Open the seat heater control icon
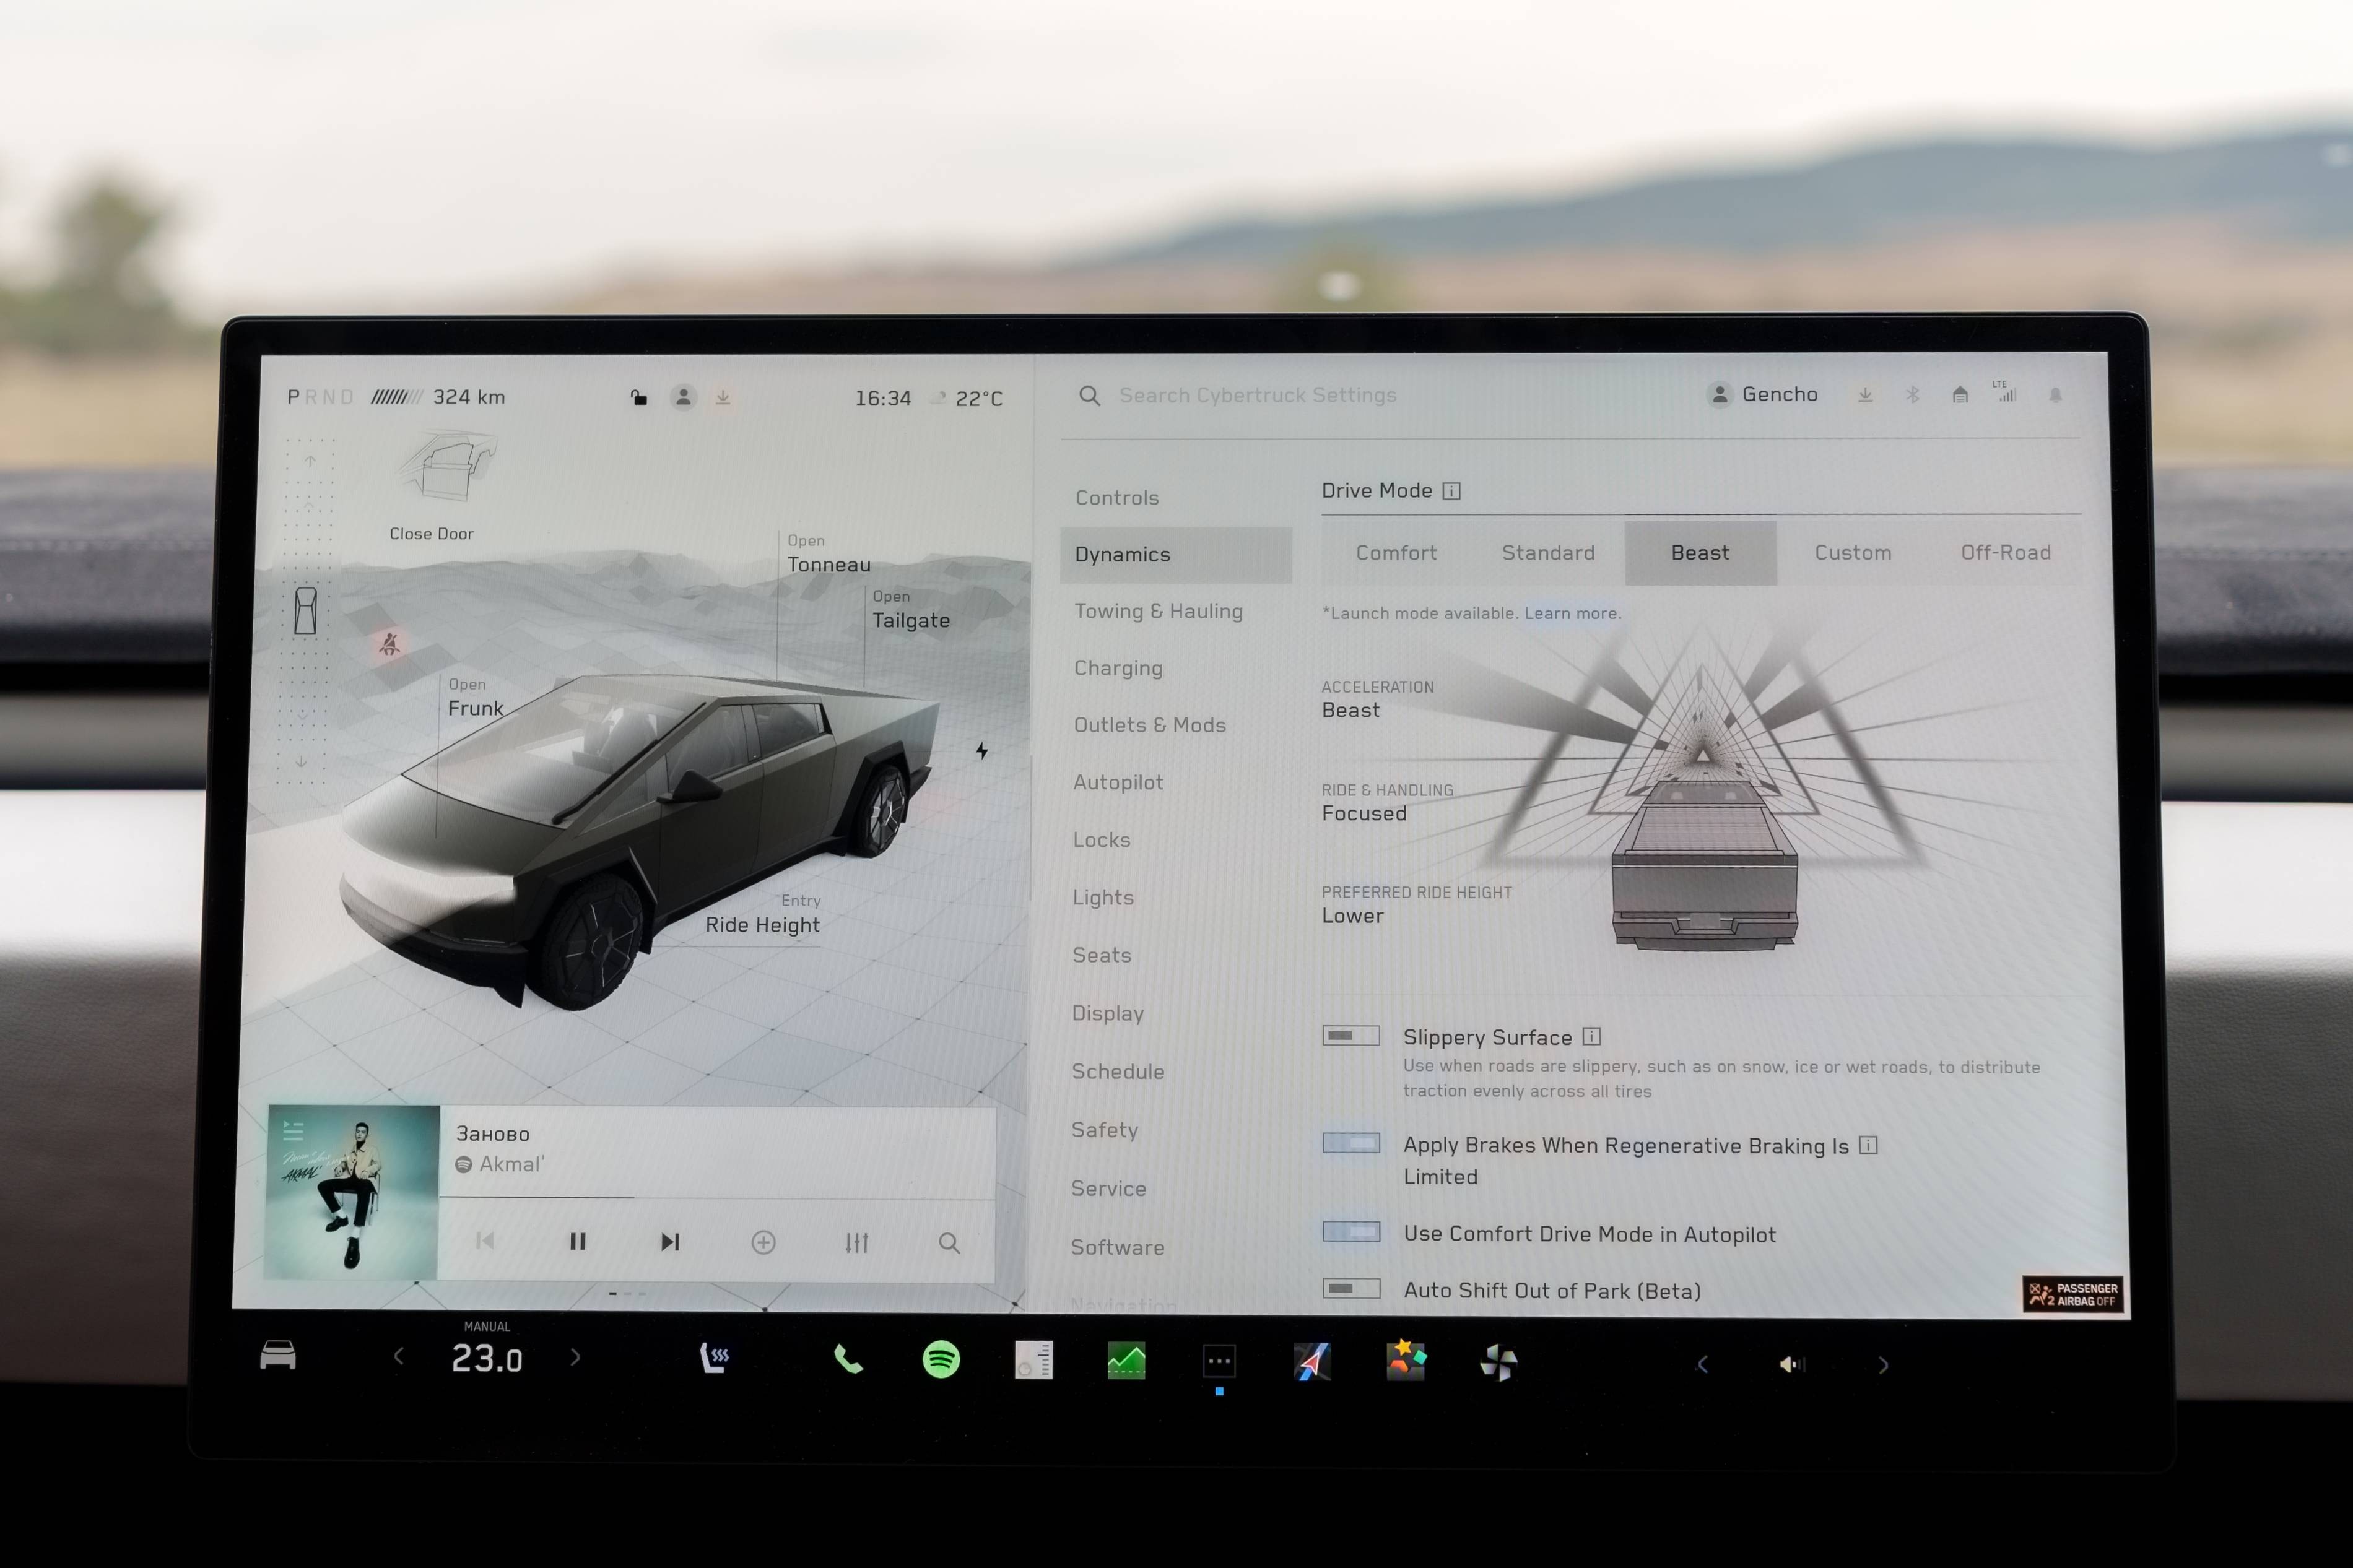This screenshot has width=2353, height=1568. (x=714, y=1357)
